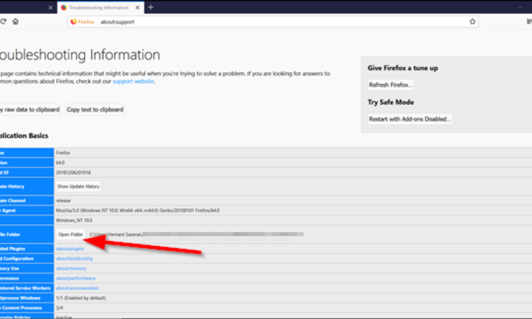Click the Refresh Firefox button
Image resolution: width=532 pixels, height=319 pixels.
click(x=390, y=85)
